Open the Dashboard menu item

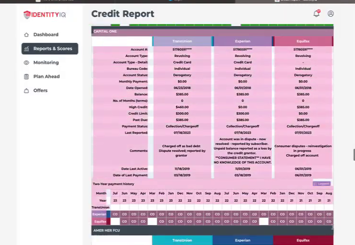(x=46, y=35)
